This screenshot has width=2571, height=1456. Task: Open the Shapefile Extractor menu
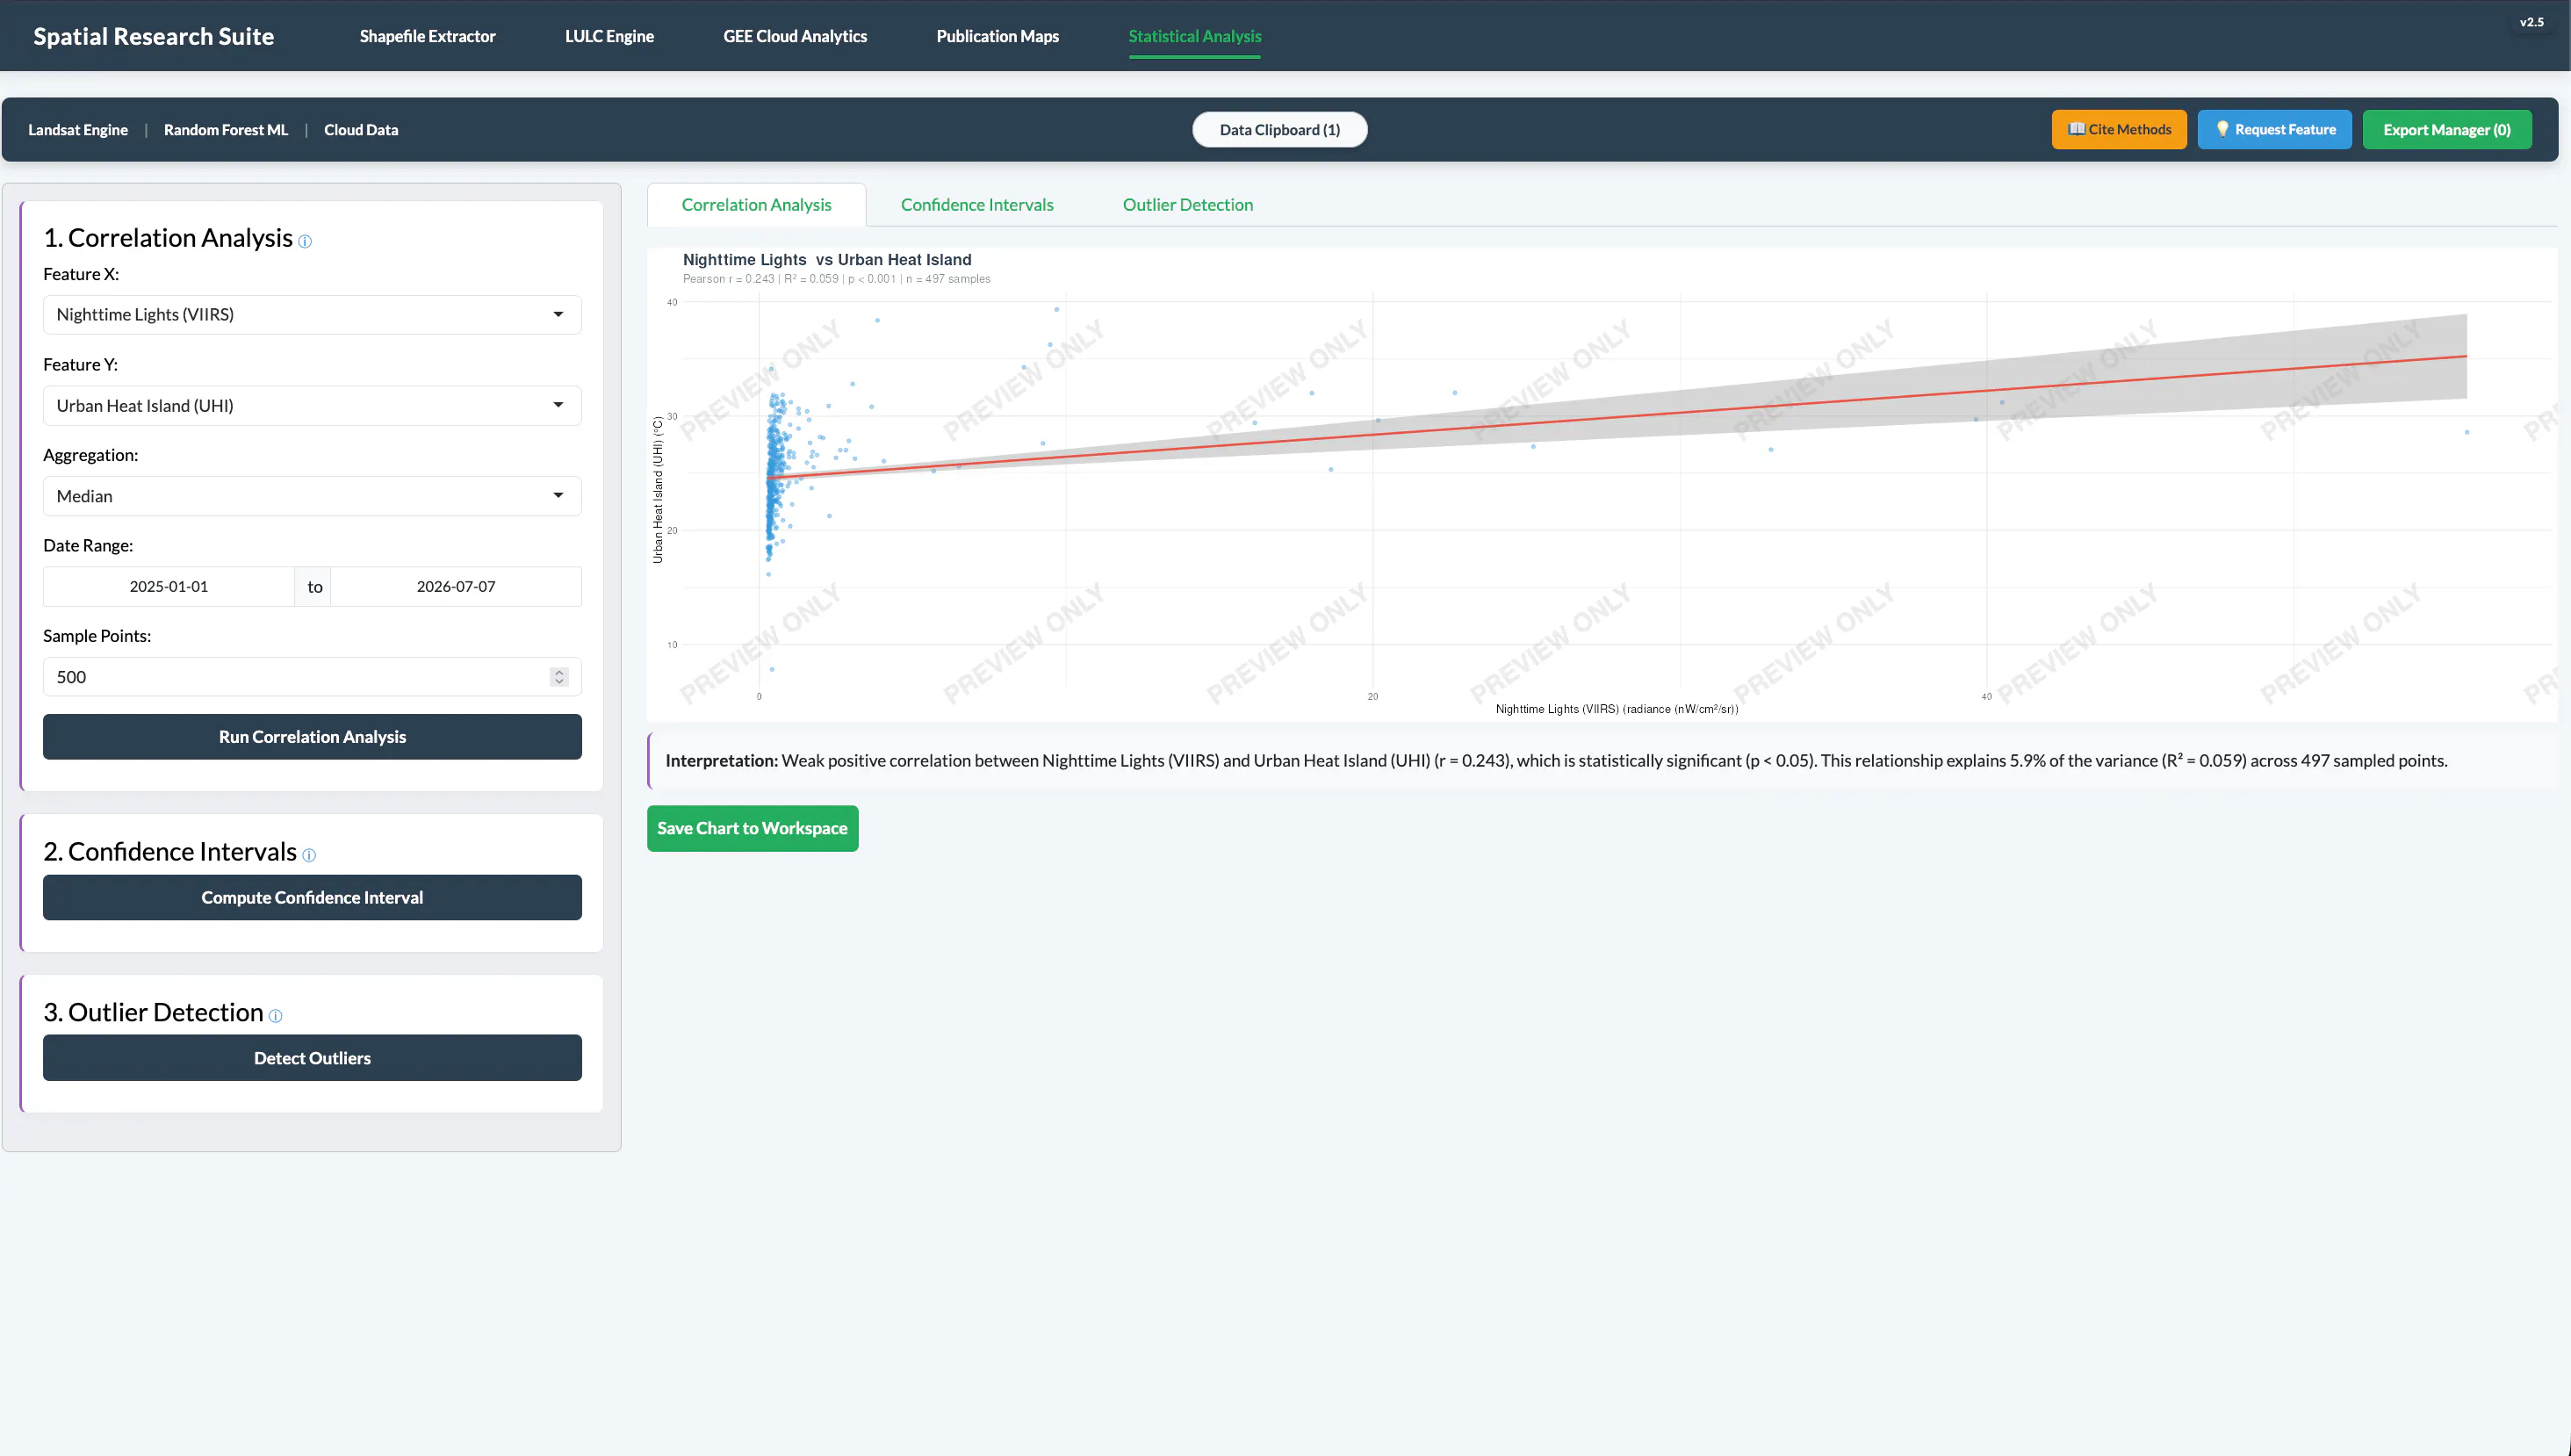428,36
